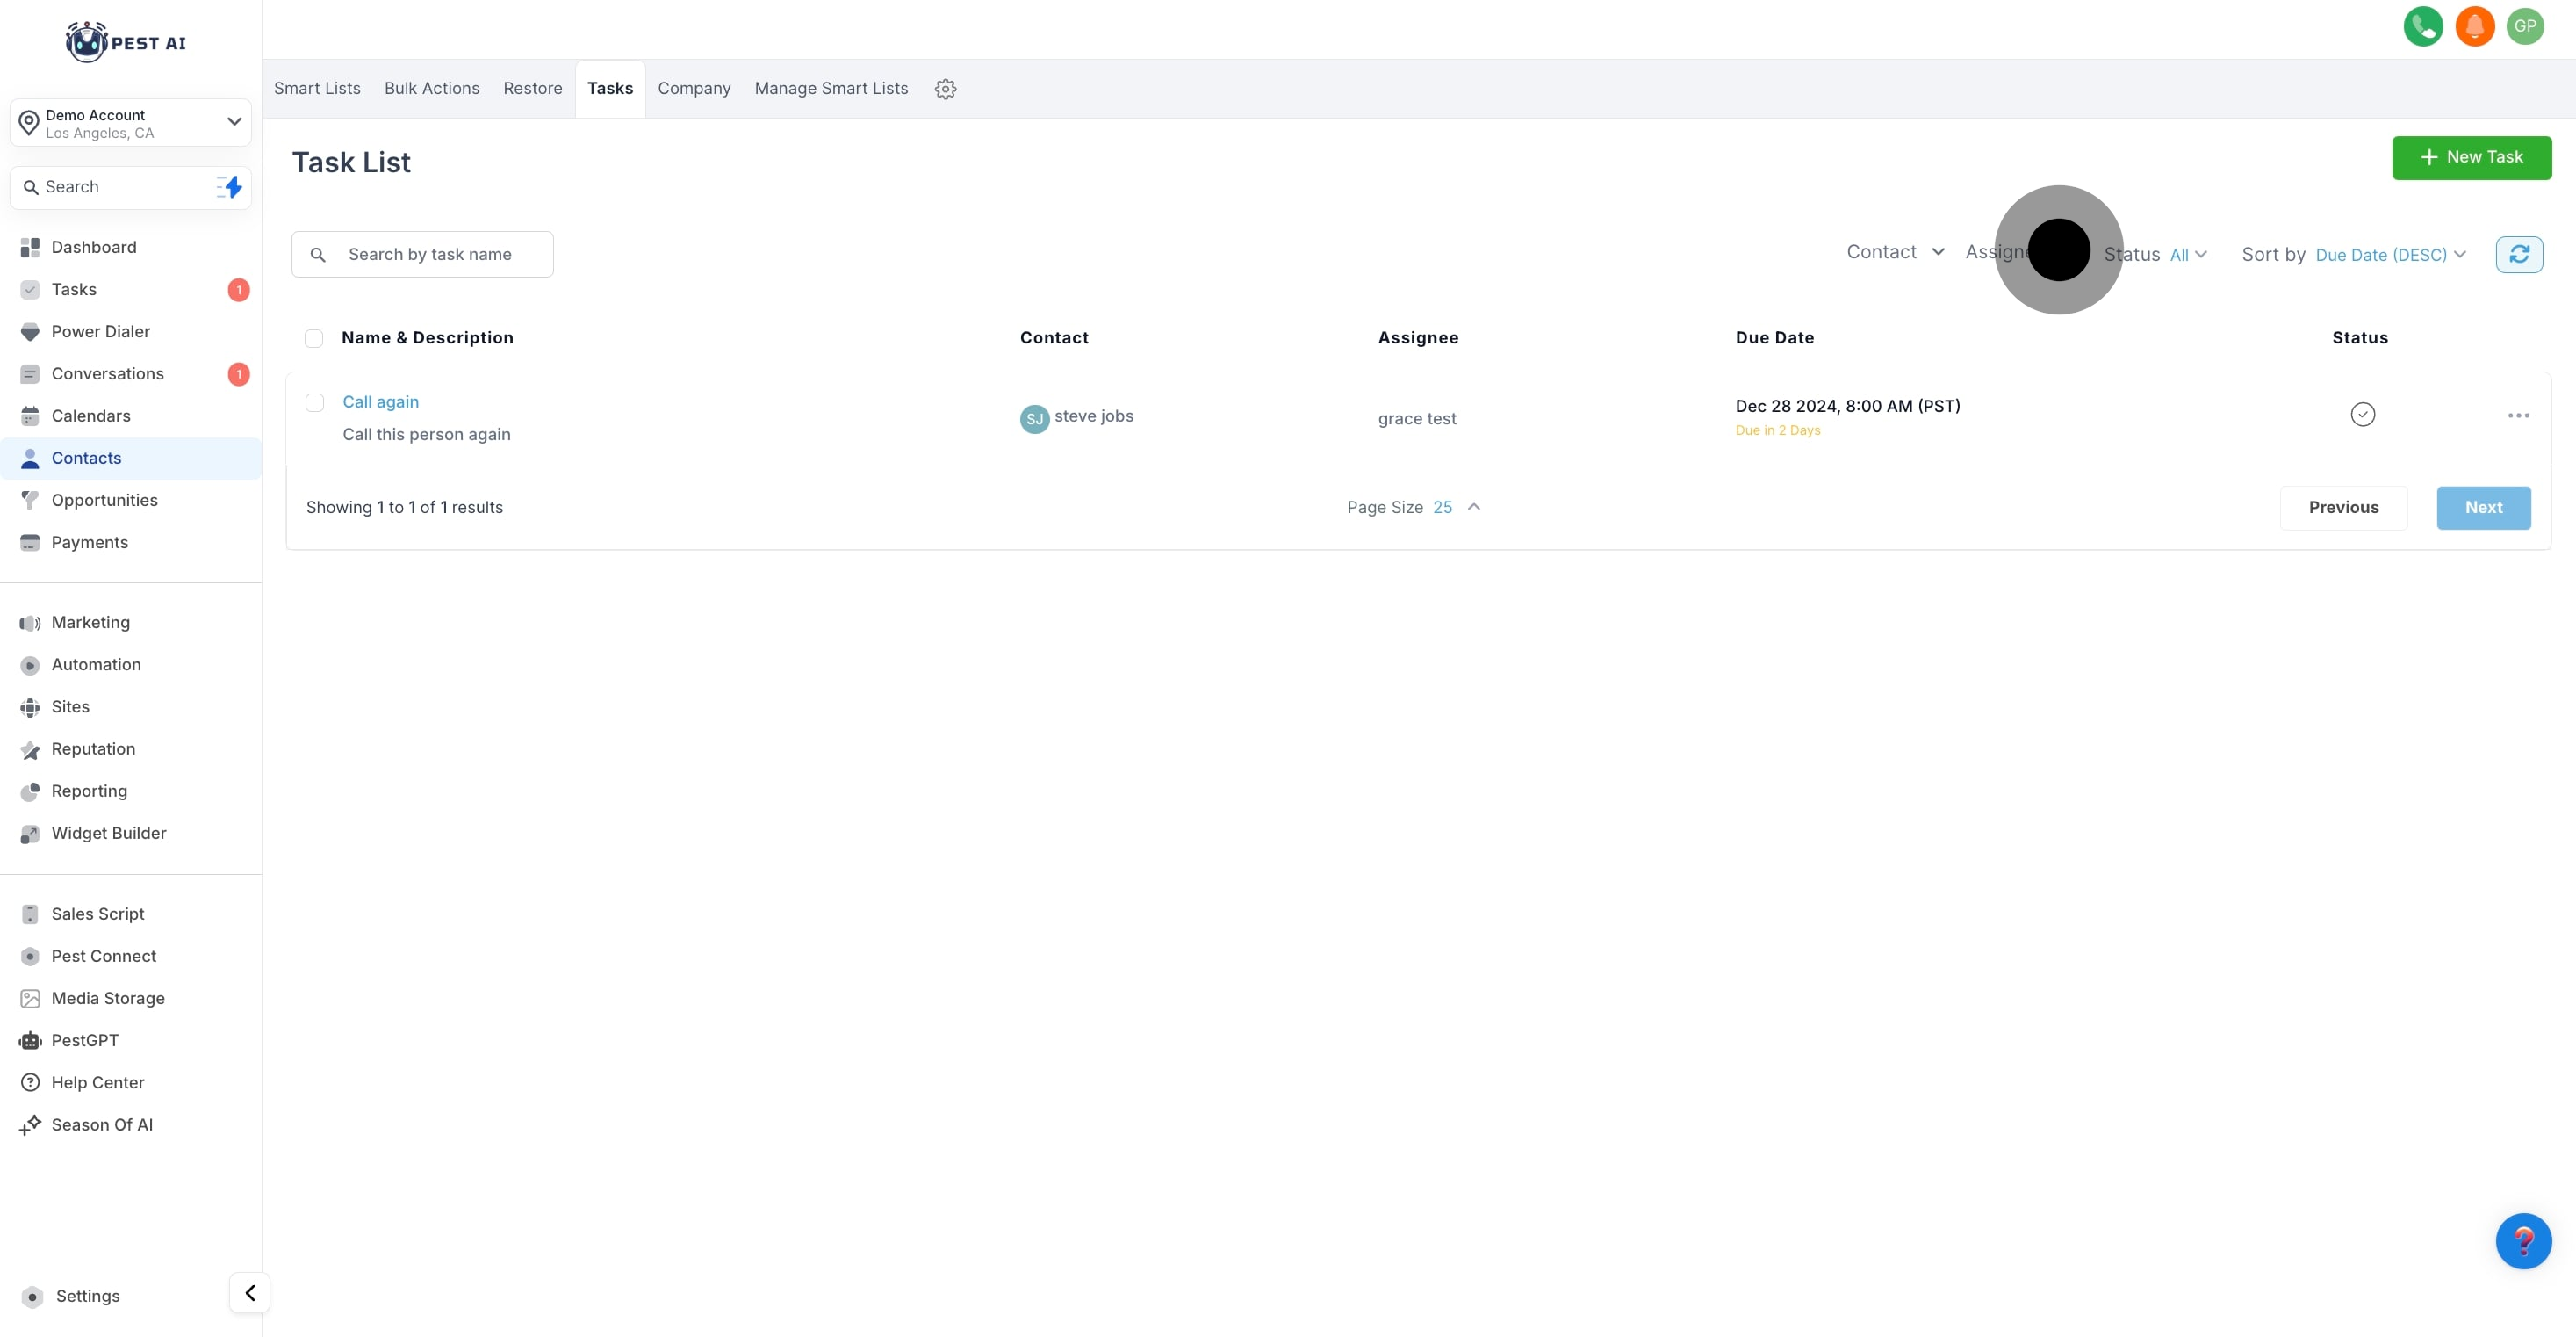Collapse the sidebar with the arrow button

click(250, 1292)
